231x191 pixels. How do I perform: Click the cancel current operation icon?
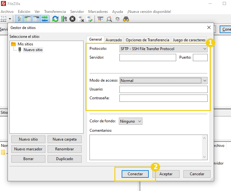coord(72,19)
